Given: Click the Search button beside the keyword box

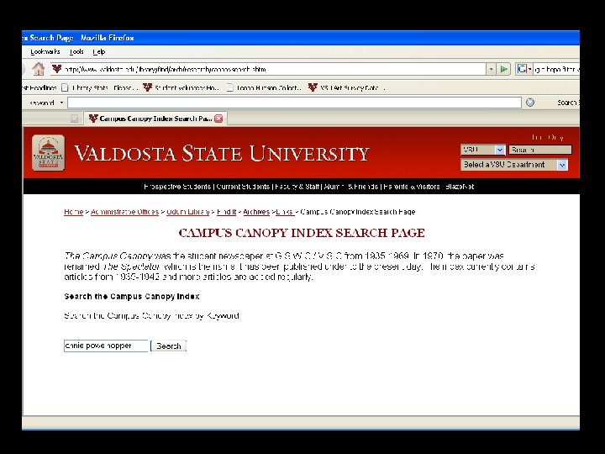Looking at the screenshot, I should pyautogui.click(x=169, y=346).
